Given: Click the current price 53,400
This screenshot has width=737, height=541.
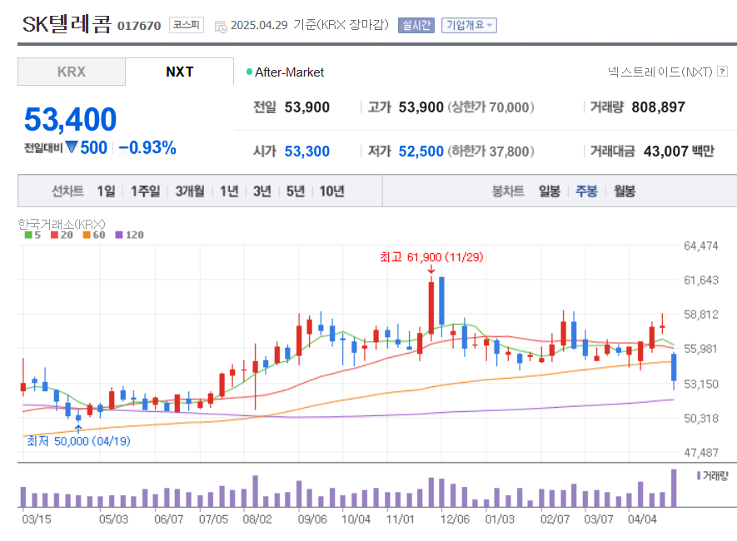Looking at the screenshot, I should [x=71, y=119].
